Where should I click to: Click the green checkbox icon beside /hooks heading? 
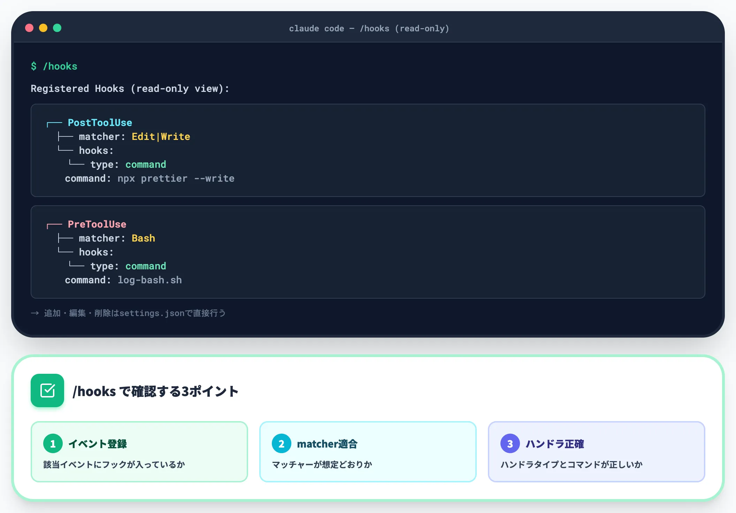click(47, 390)
